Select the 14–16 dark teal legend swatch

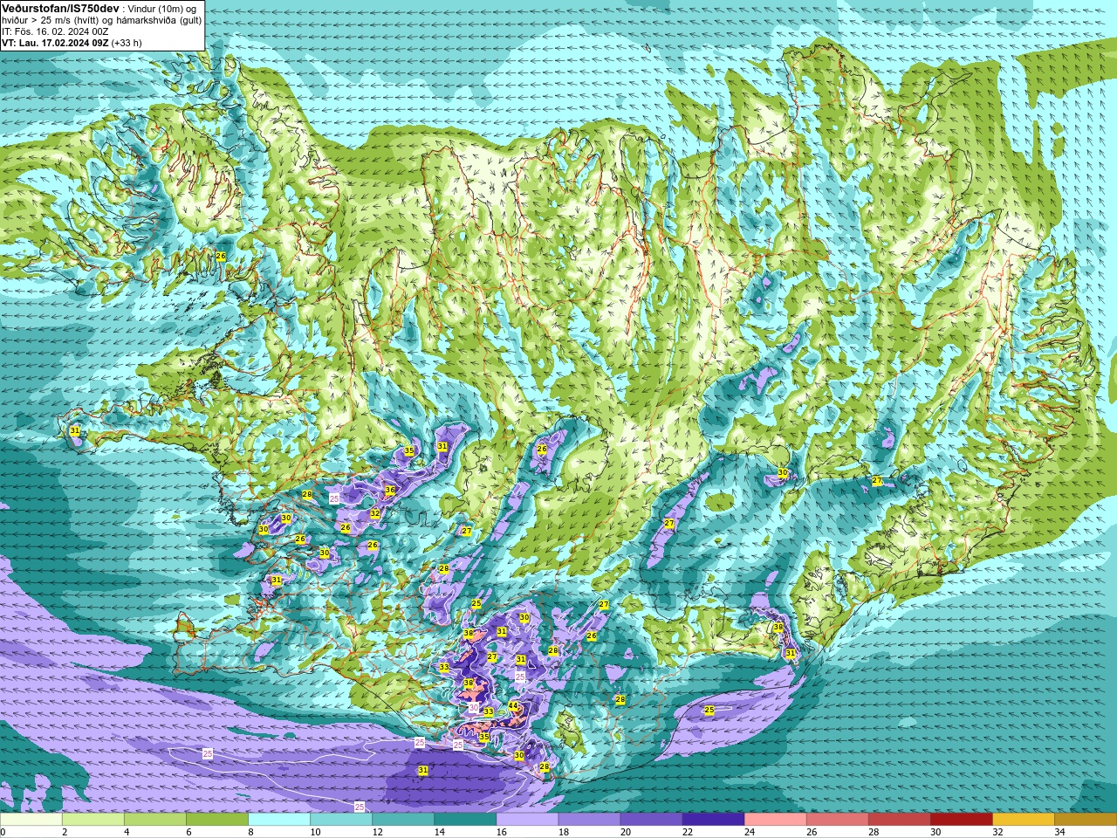pyautogui.click(x=465, y=820)
